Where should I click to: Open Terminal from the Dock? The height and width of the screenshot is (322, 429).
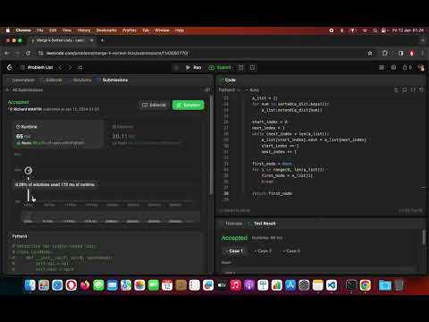pos(351,285)
